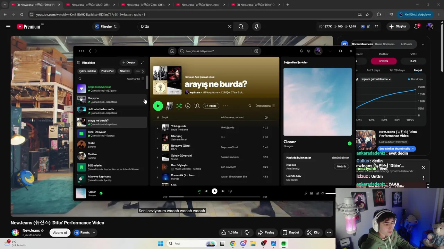Skip to next track in Spotify
This screenshot has width=444, height=249.
(223, 191)
